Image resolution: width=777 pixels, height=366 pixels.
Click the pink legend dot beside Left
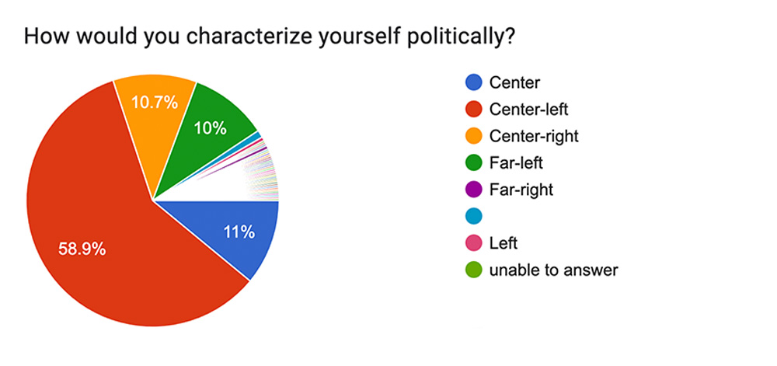pos(472,243)
